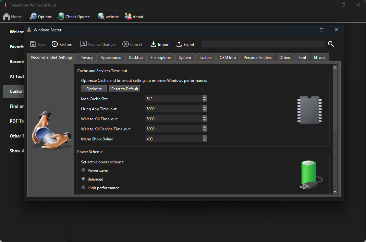This screenshot has width=366, height=242.
Task: Click the Home icon in main toolbar
Action: click(x=6, y=16)
